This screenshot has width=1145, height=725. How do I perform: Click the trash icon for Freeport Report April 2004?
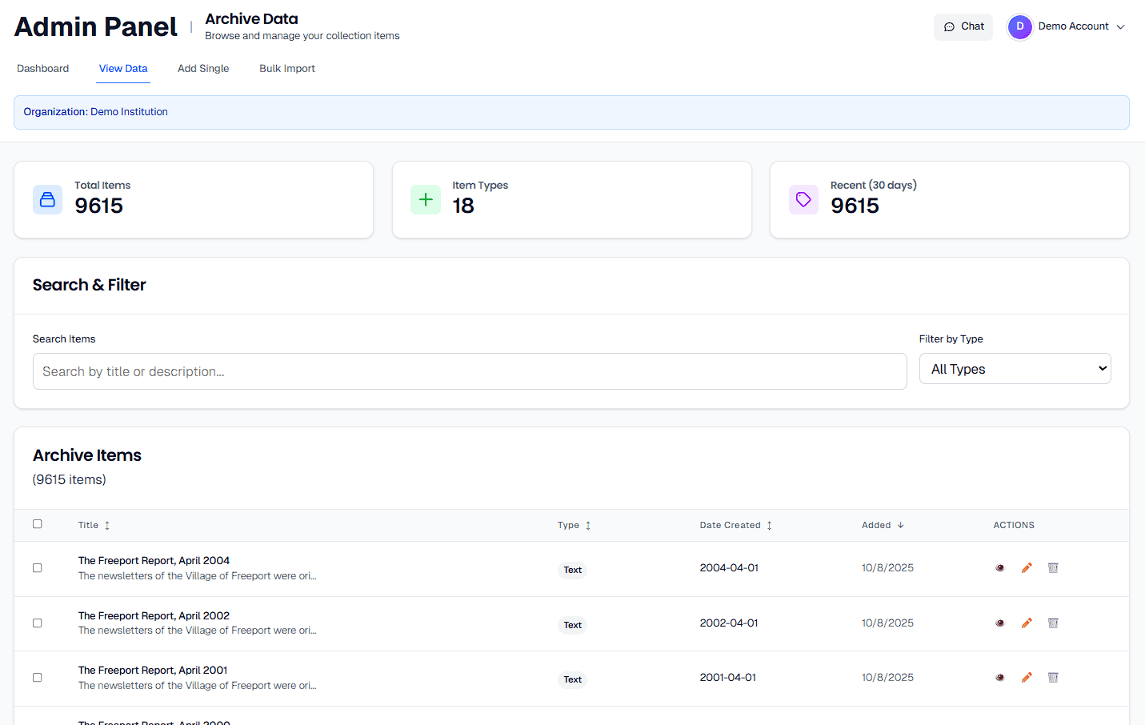click(1053, 567)
